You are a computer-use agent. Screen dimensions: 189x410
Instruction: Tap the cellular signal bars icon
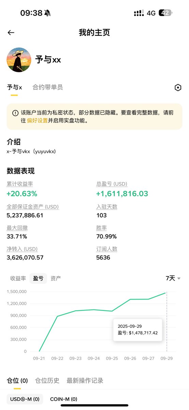(x=139, y=13)
